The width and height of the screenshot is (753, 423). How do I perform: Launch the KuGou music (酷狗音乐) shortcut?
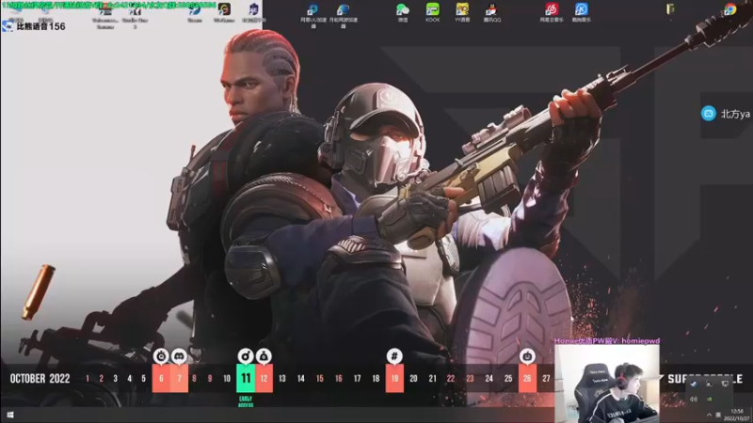tap(581, 12)
